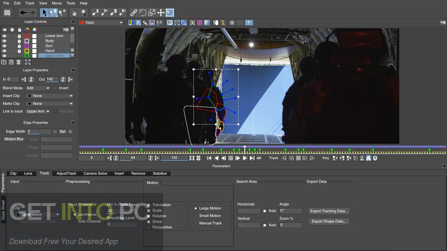Switch to Stabilize tab
This screenshot has height=251, width=447.
coord(160,173)
